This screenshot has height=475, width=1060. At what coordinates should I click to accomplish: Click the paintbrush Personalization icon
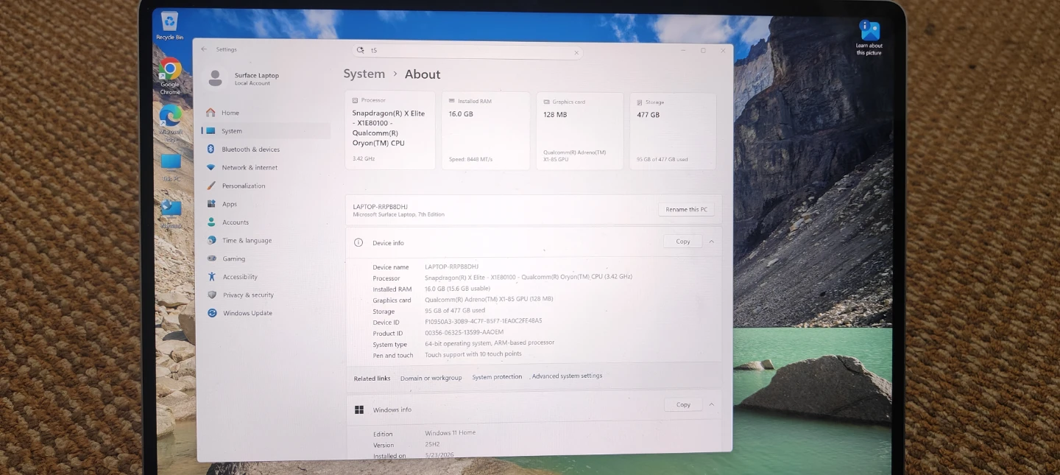211,186
